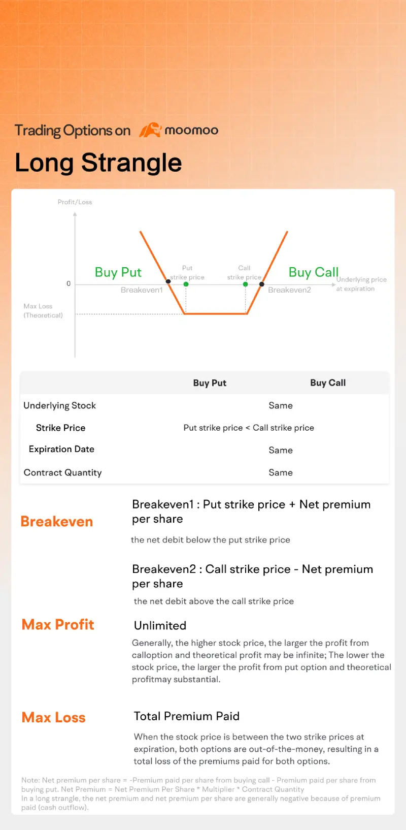Click the Underlying Stock row label

click(59, 405)
